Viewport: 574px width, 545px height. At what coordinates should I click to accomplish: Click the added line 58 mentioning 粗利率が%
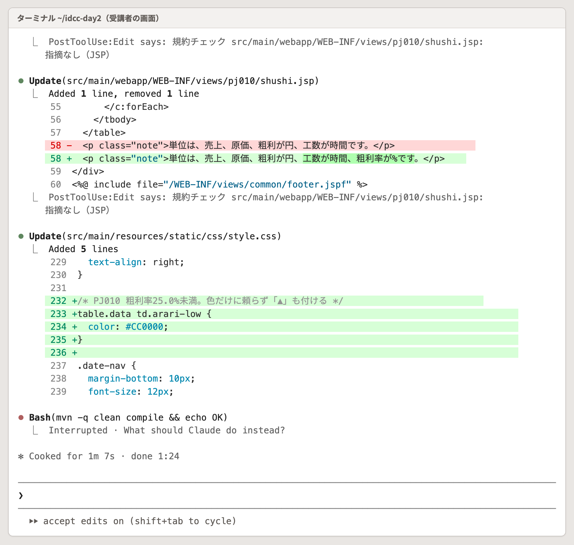[255, 159]
